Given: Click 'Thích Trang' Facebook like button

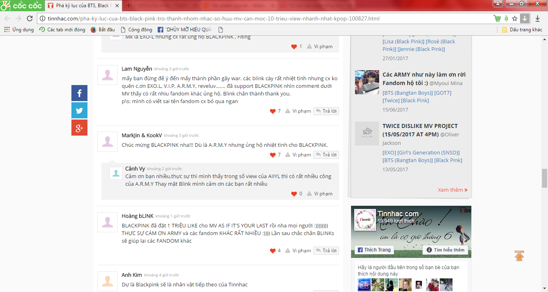Looking at the screenshot, I should pyautogui.click(x=373, y=250).
